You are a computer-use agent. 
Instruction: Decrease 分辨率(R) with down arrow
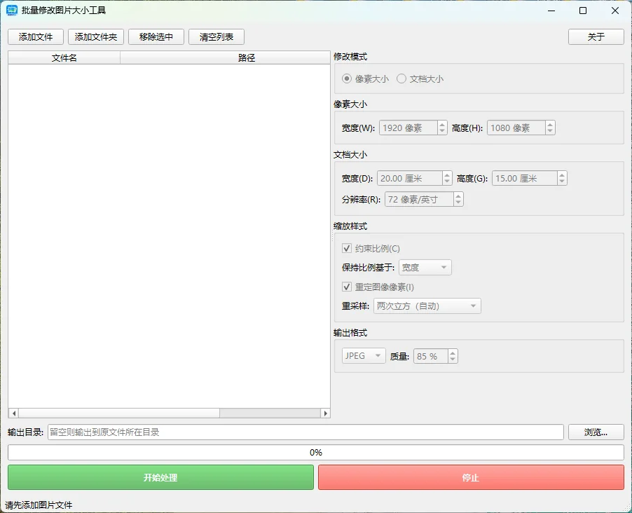458,203
